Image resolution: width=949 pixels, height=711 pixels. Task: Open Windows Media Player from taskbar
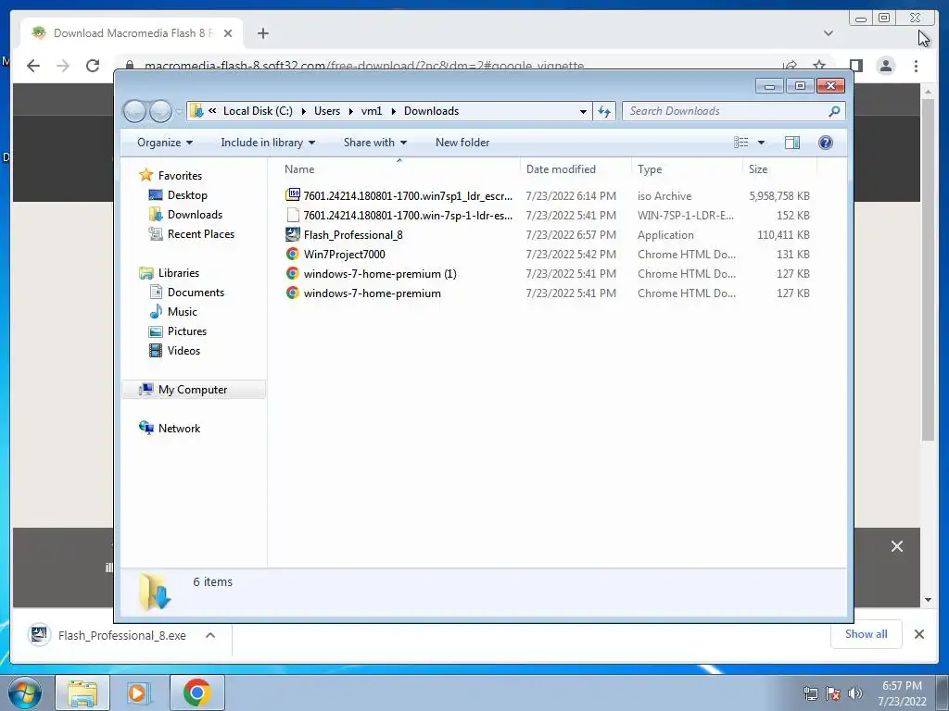137,692
